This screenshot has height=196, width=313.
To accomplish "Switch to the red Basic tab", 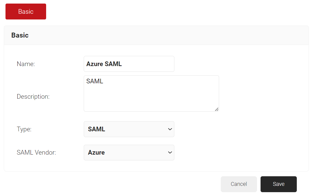I will point(26,12).
